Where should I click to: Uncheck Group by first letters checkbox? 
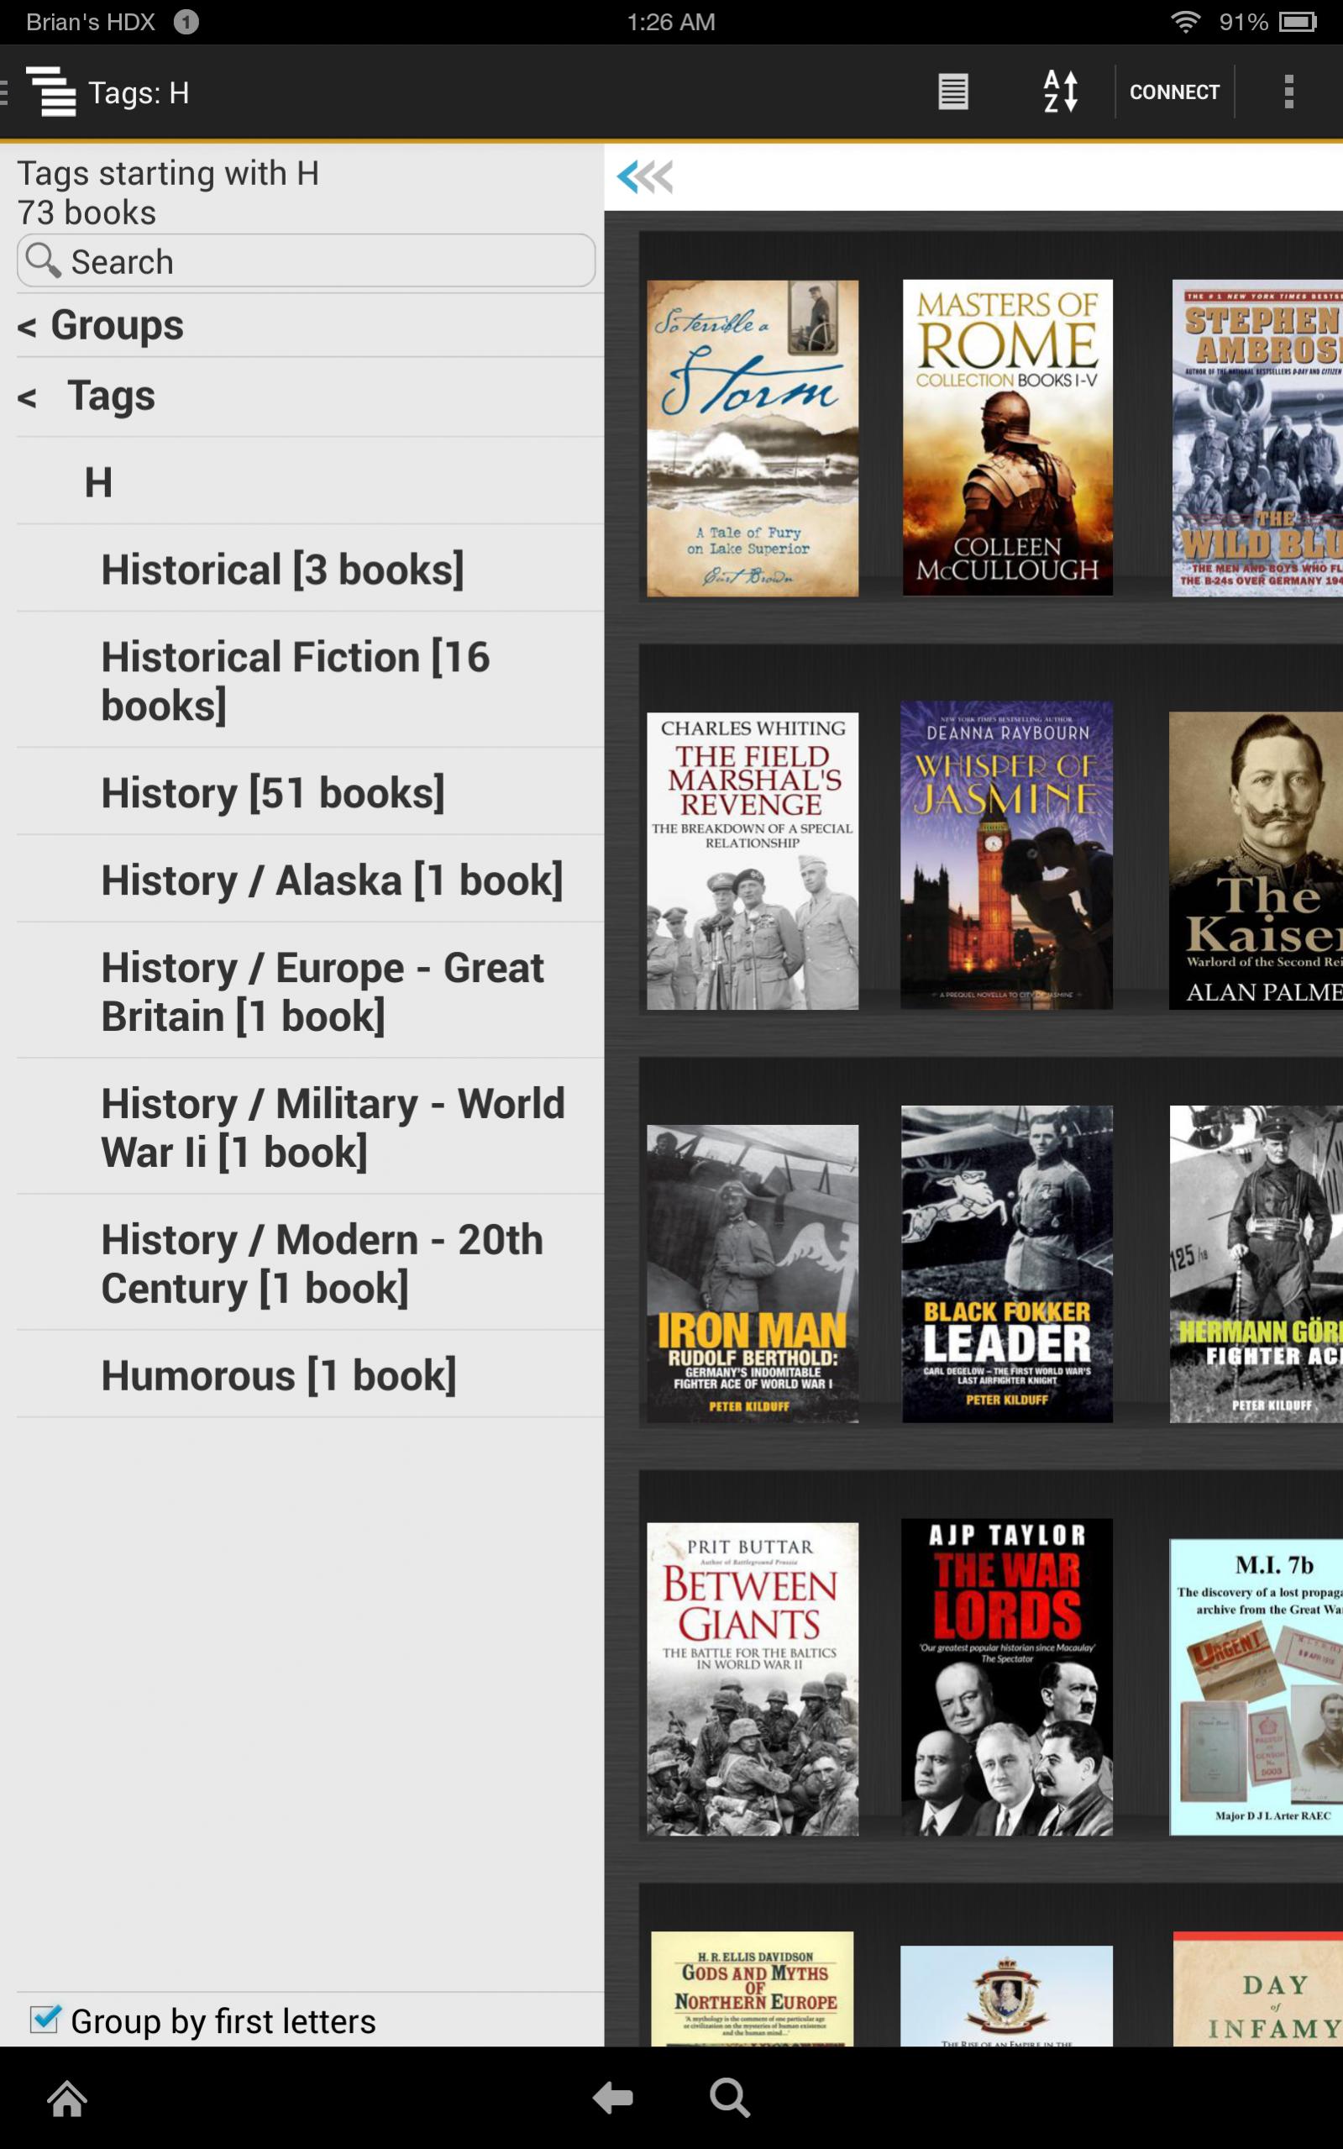tap(45, 2020)
